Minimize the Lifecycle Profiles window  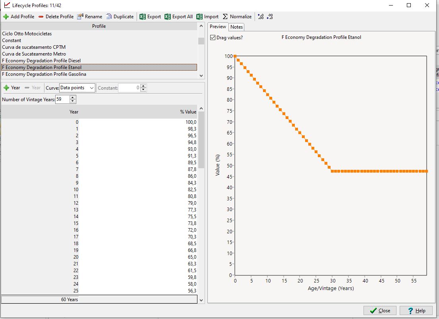[391, 5]
